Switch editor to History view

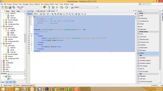(36, 14)
